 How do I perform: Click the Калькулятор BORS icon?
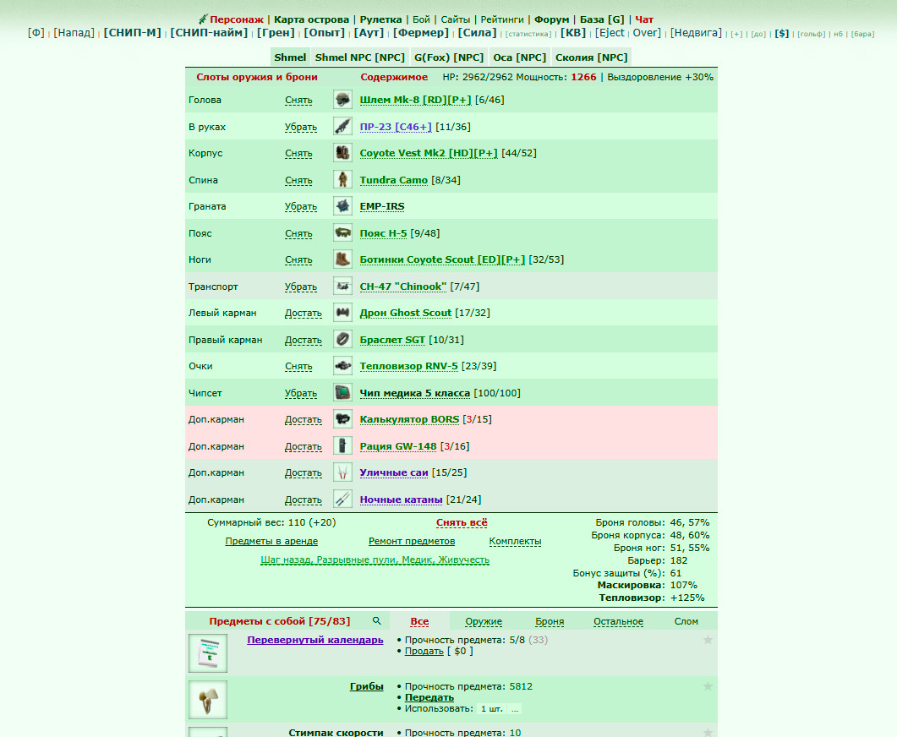pos(342,419)
